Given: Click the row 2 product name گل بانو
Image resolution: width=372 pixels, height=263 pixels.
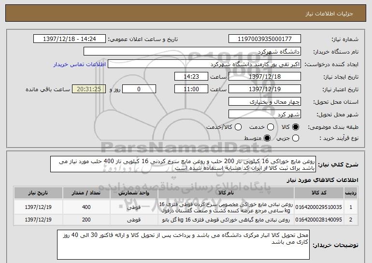Looking at the screenshot, I should click(226, 220).
